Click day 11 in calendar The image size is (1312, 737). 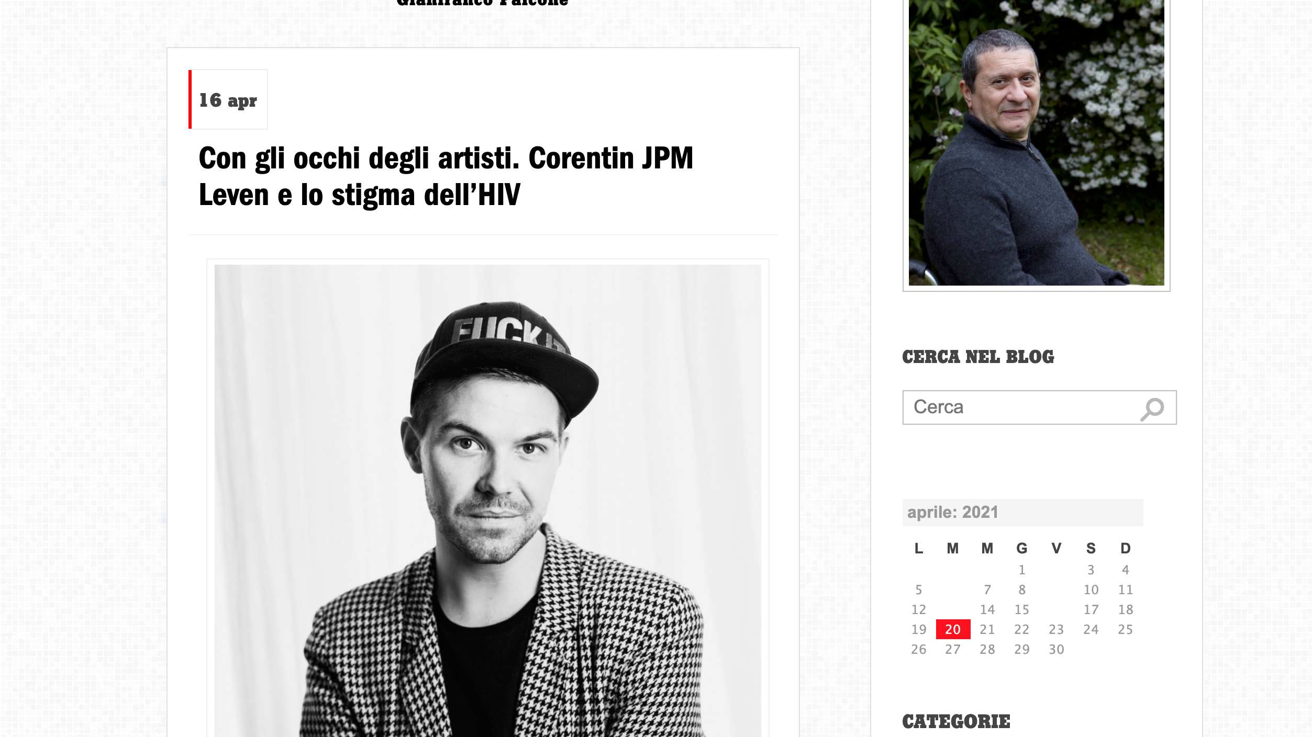pyautogui.click(x=1125, y=589)
